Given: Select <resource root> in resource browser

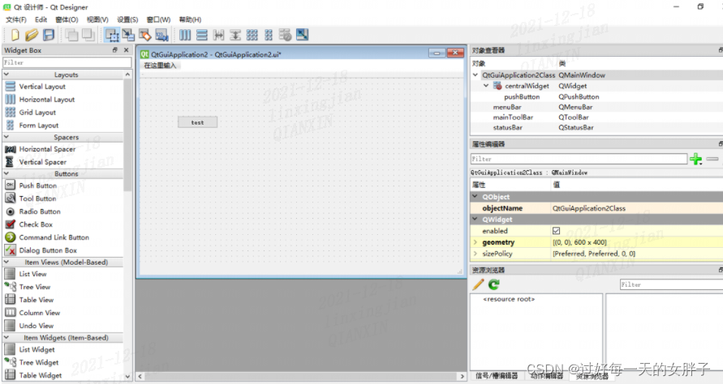Looking at the screenshot, I should tap(509, 299).
